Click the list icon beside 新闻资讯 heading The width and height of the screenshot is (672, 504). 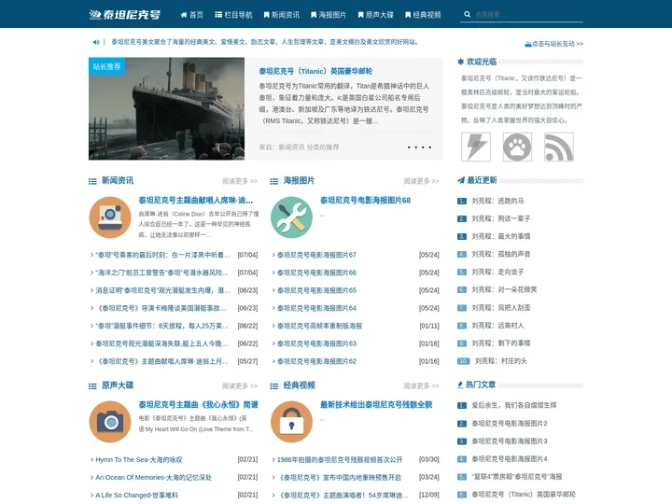(x=92, y=181)
